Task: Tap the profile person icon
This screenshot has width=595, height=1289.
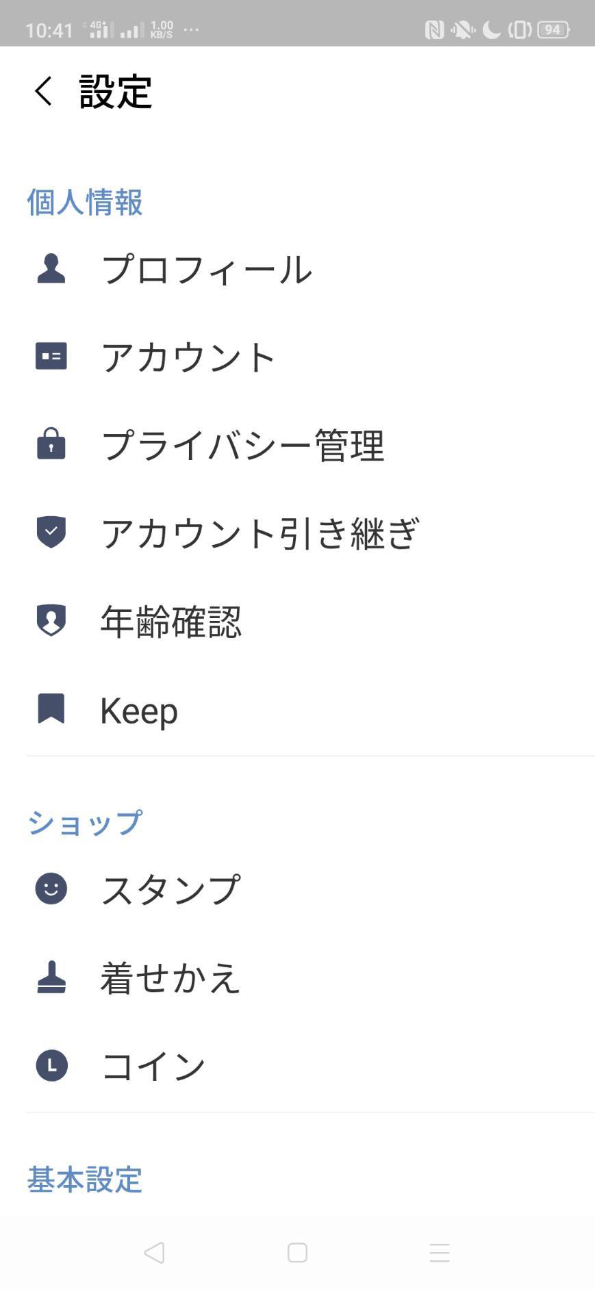Action: (51, 268)
